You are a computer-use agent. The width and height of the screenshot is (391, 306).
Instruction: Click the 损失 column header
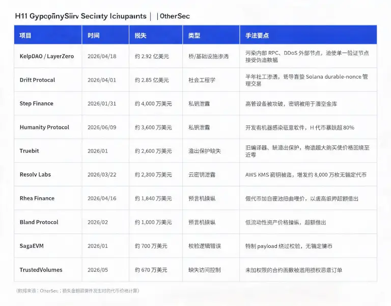[141, 36]
